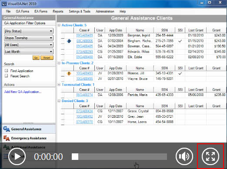Screen dimensions: 227x169
Task: Open the Settings & Tools menu
Action: [x=80, y=11]
